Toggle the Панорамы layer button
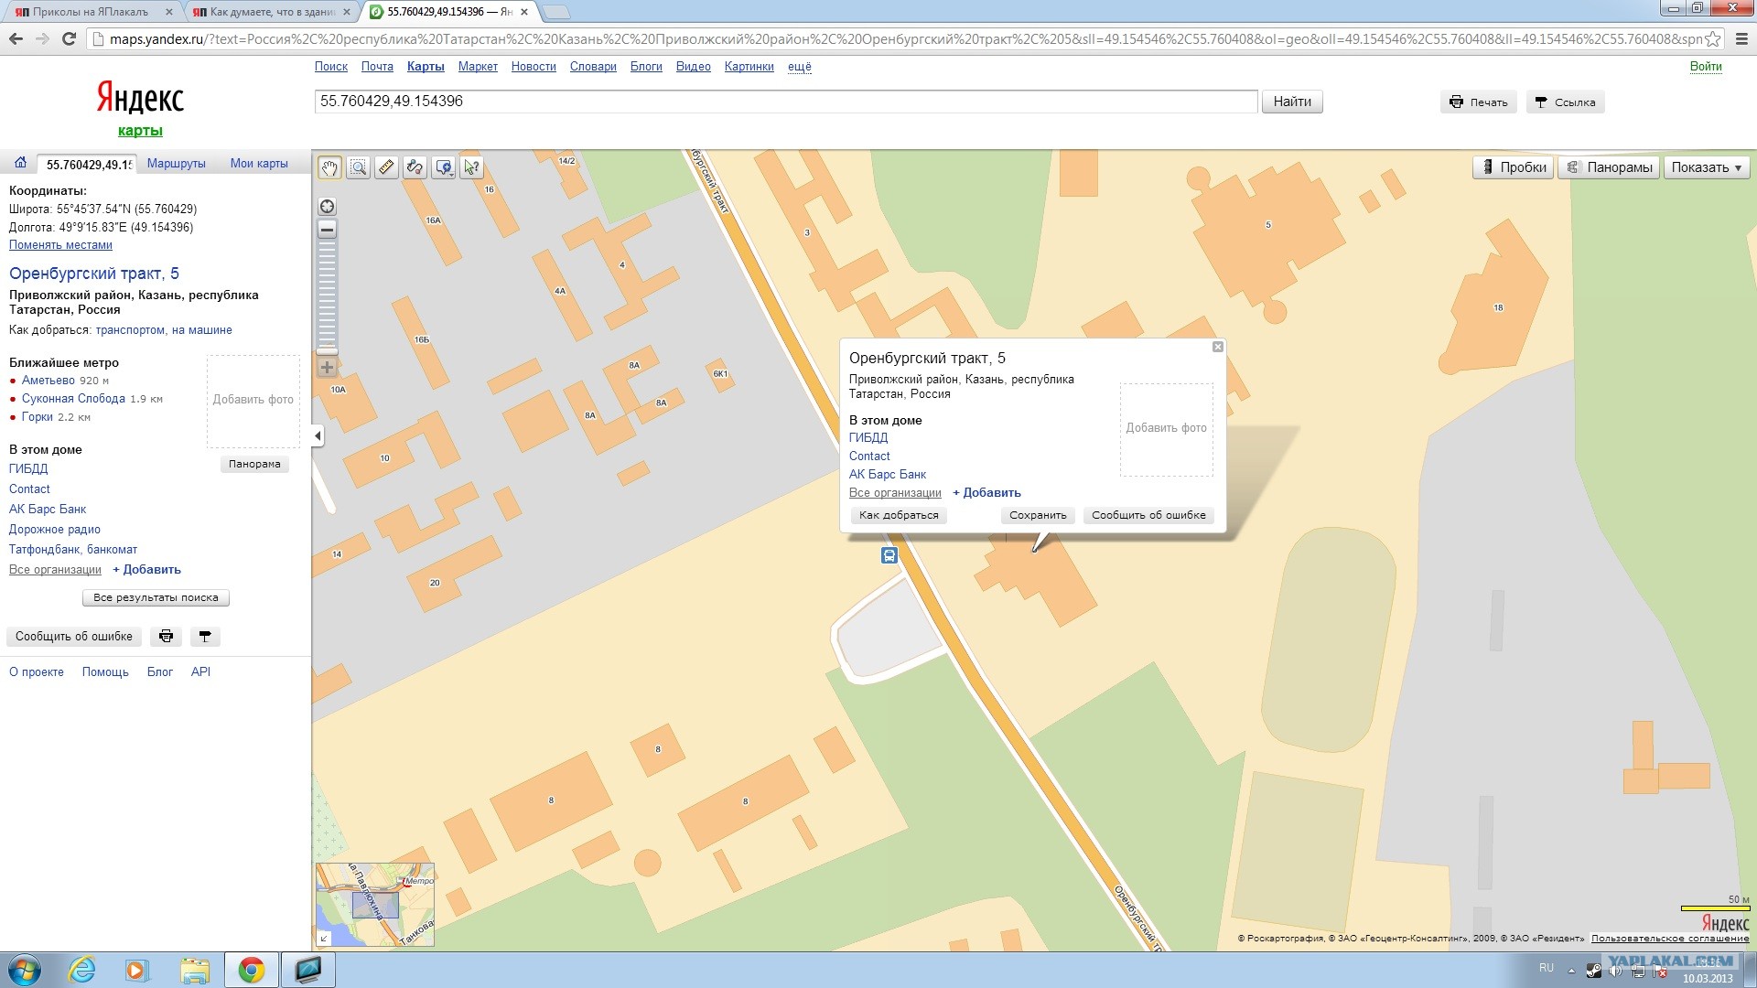 [x=1609, y=167]
